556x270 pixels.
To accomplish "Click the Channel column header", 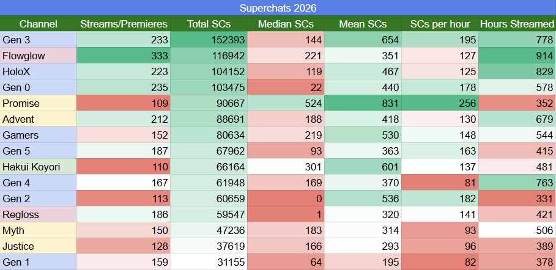I will (x=39, y=24).
